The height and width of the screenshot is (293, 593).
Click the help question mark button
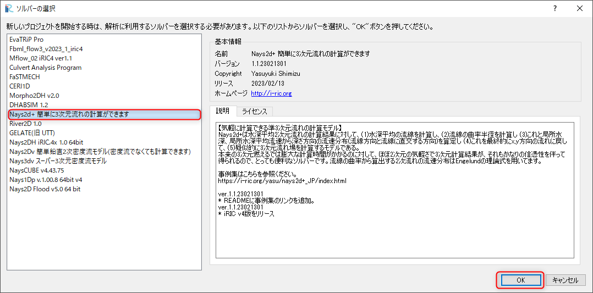555,9
